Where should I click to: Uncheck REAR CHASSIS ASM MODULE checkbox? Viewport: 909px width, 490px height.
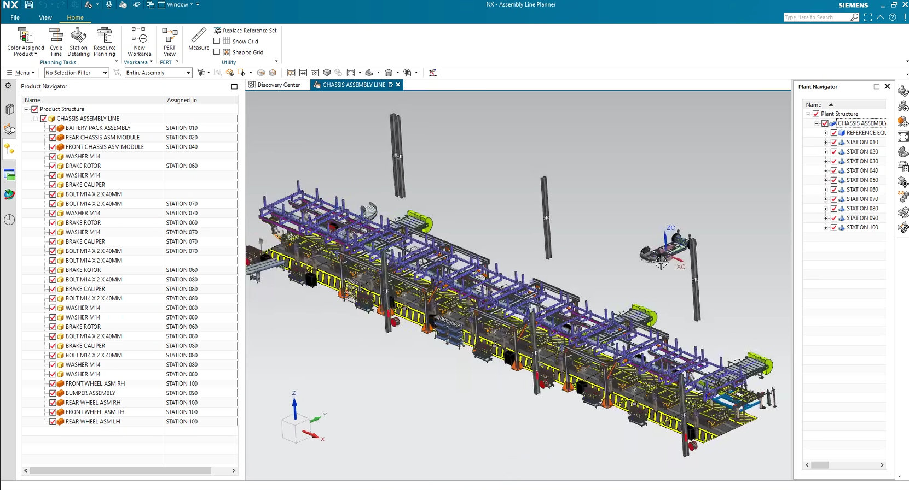click(53, 138)
